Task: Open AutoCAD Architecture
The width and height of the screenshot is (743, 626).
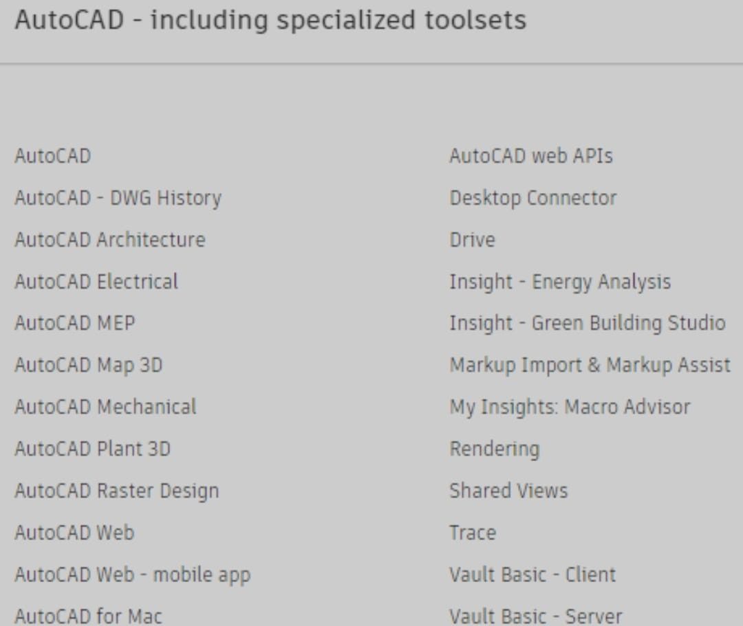Action: (x=109, y=240)
